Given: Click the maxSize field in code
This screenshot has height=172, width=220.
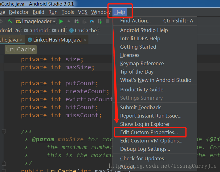Looking at the screenshot, I should [78, 67].
